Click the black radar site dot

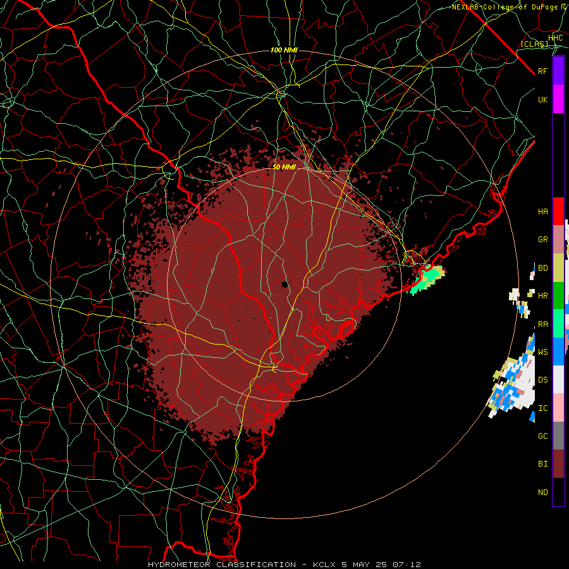point(285,284)
